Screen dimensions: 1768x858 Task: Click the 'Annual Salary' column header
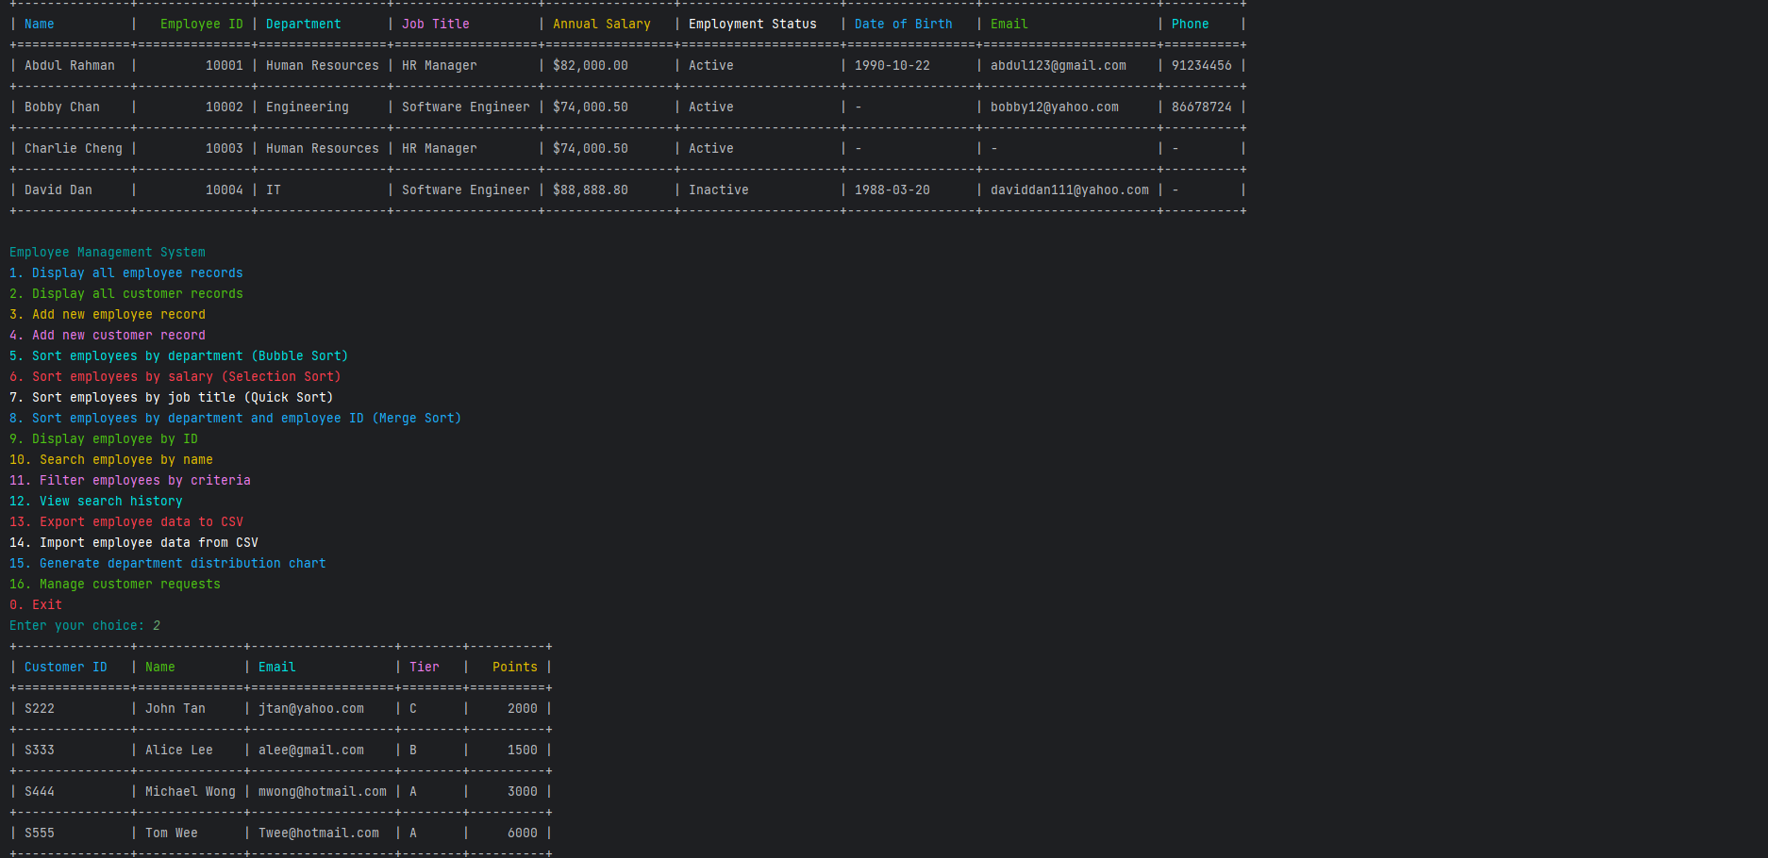tap(602, 24)
